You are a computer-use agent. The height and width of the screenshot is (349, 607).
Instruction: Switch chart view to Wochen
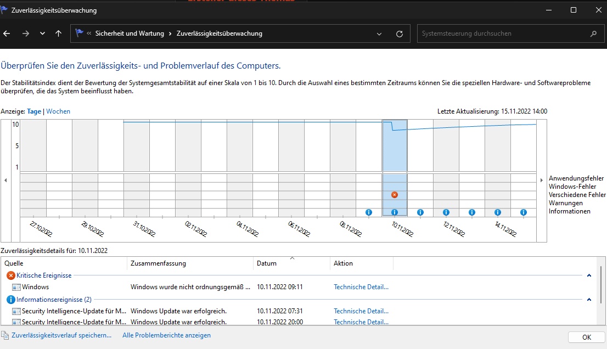click(58, 111)
